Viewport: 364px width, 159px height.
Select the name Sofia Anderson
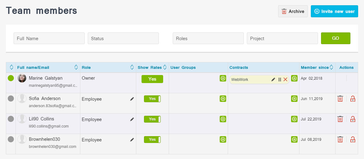44,98
